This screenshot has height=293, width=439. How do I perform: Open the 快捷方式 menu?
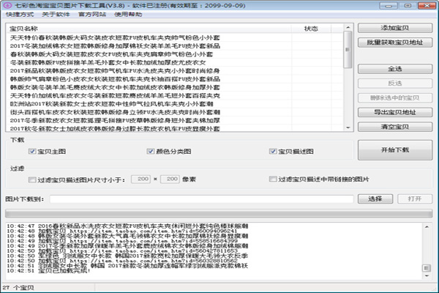click(x=18, y=14)
